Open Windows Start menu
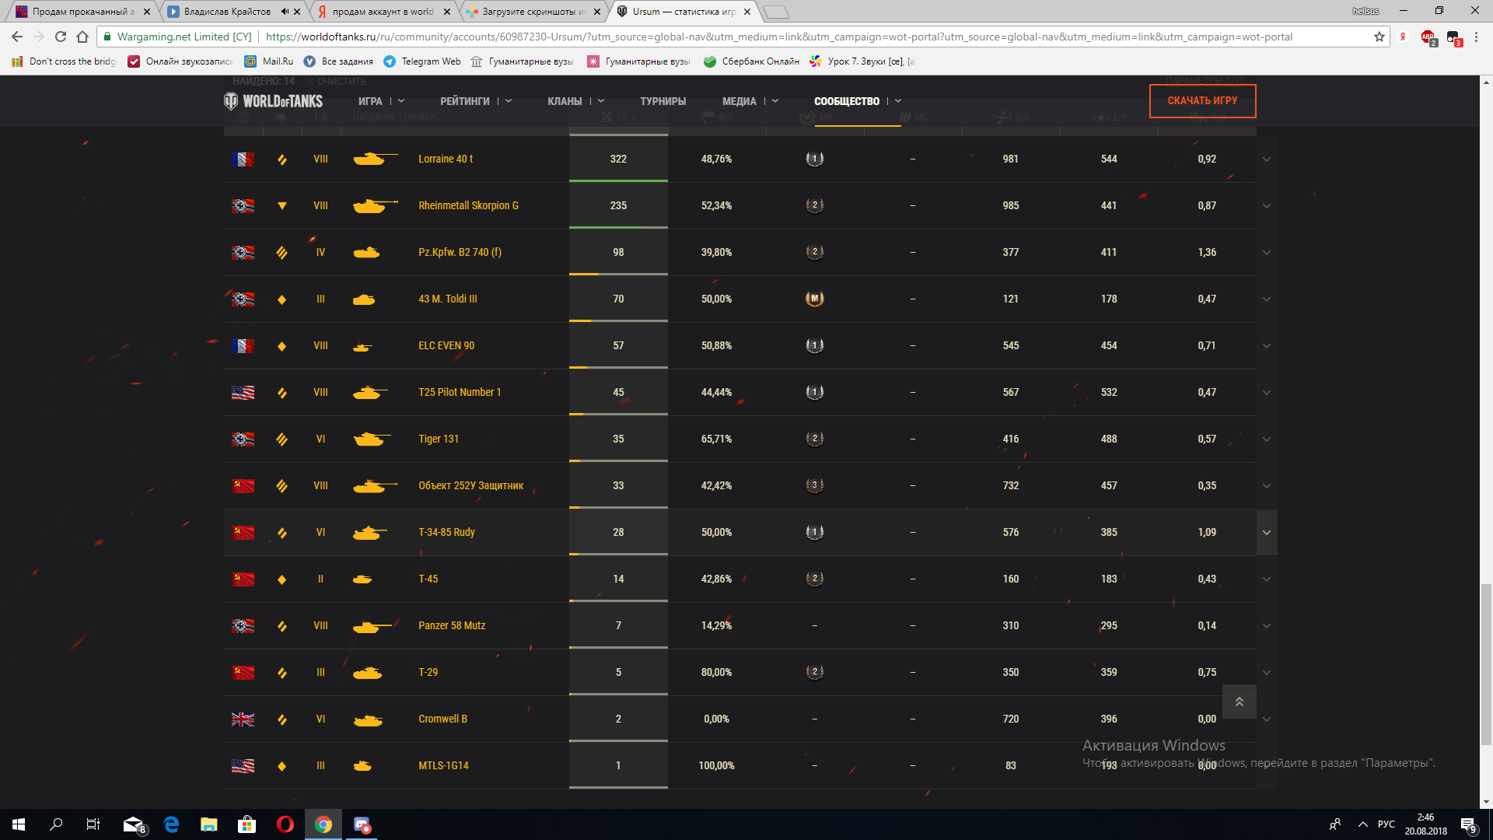Viewport: 1493px width, 840px height. coord(19,824)
